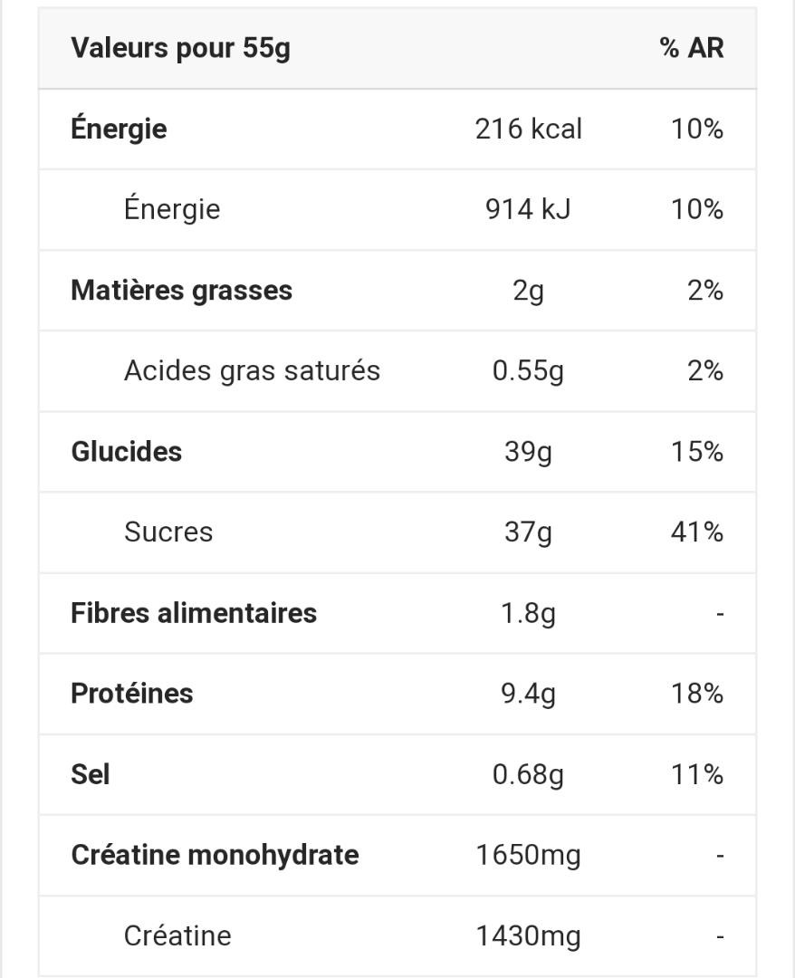Click the 1430mg créatine value

[x=528, y=936]
